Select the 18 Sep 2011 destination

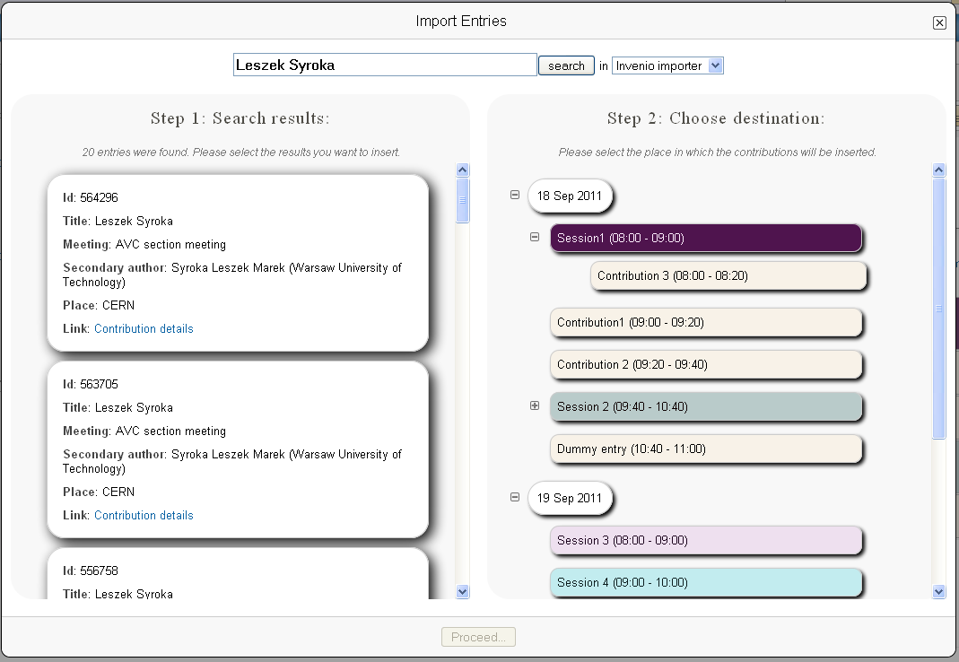[x=570, y=196]
